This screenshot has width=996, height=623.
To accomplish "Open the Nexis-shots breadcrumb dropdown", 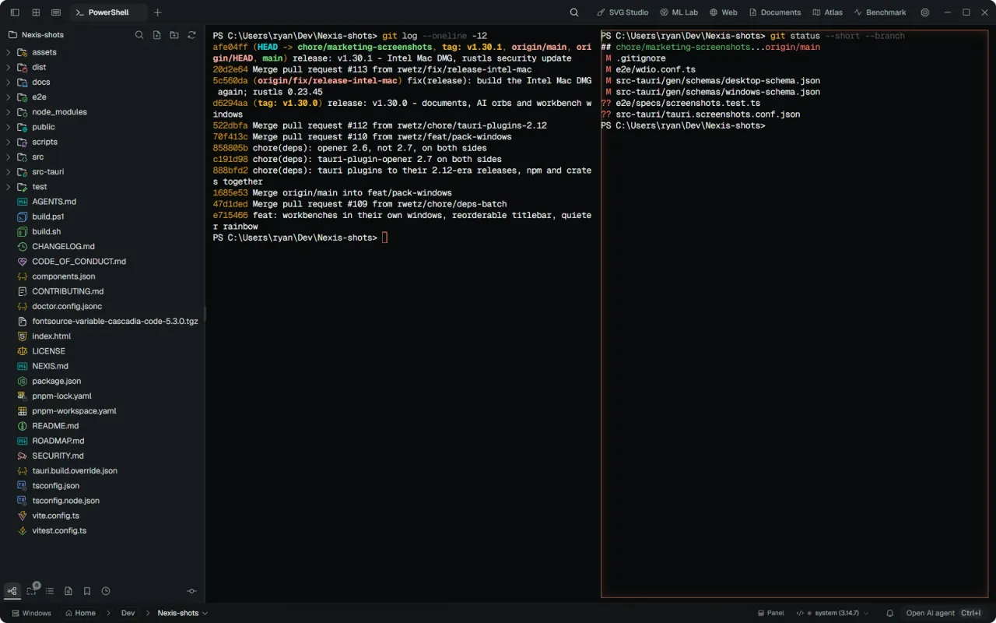I will coord(183,613).
